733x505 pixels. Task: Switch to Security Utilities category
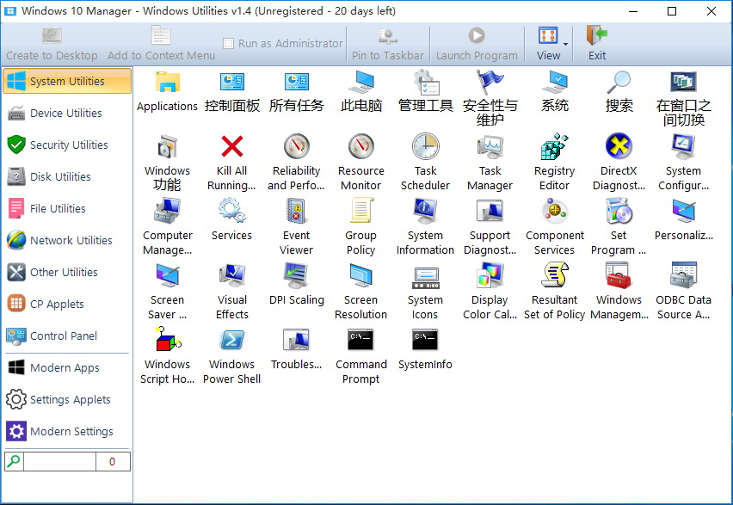(x=67, y=145)
